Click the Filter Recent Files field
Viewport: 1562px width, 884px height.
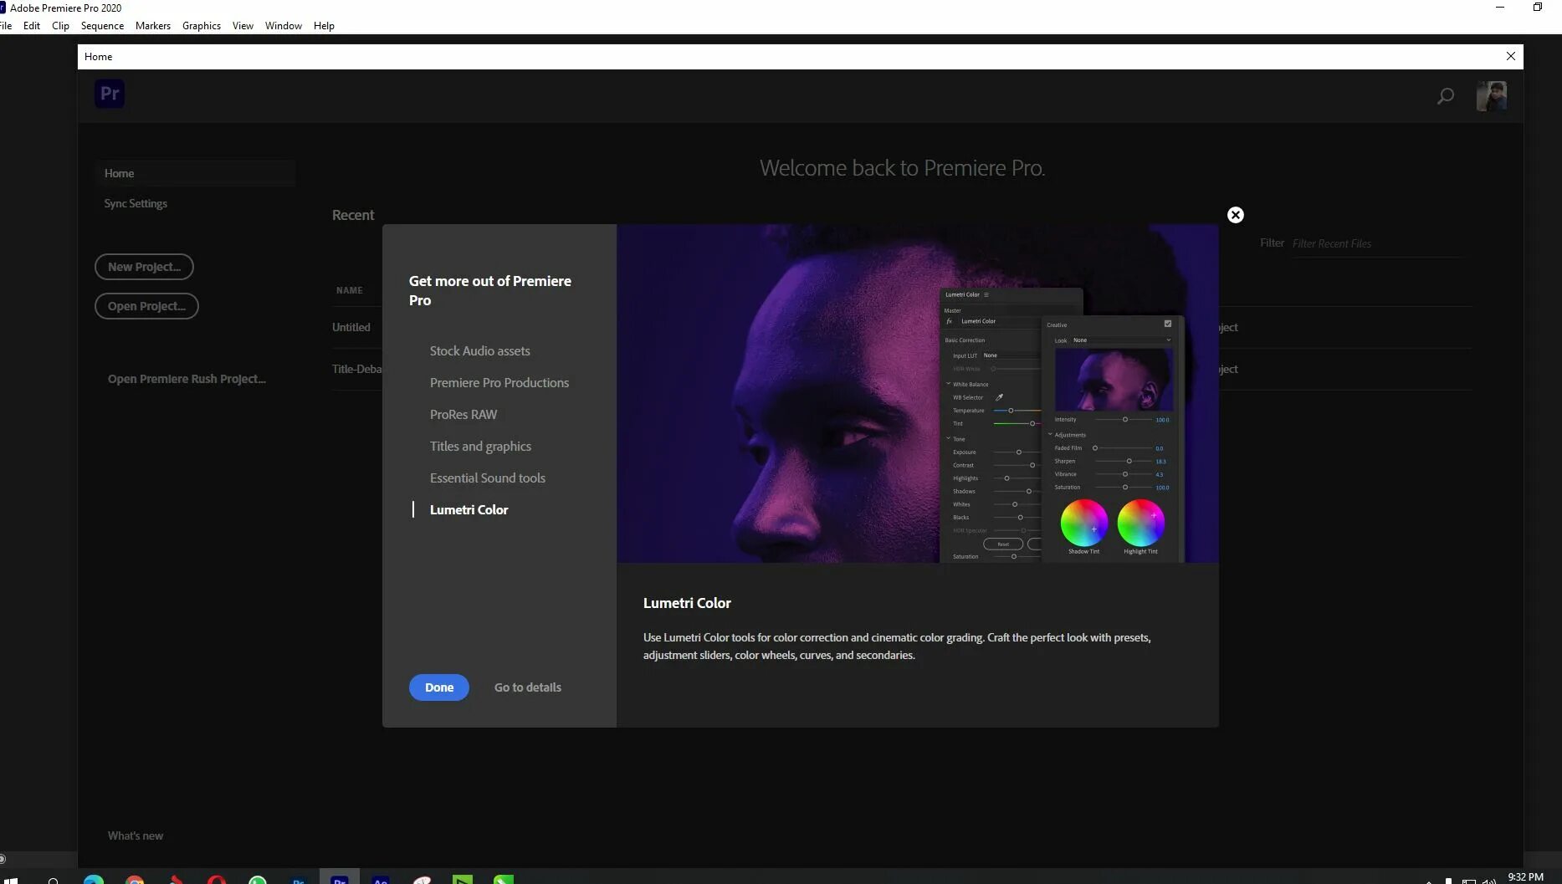[1376, 243]
